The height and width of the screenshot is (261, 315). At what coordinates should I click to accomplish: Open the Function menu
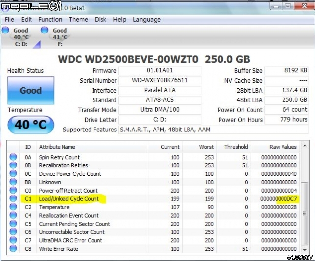50,20
